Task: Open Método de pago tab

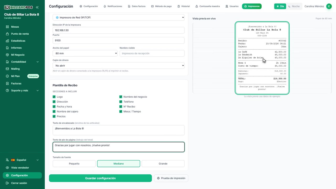Action: coord(161,6)
